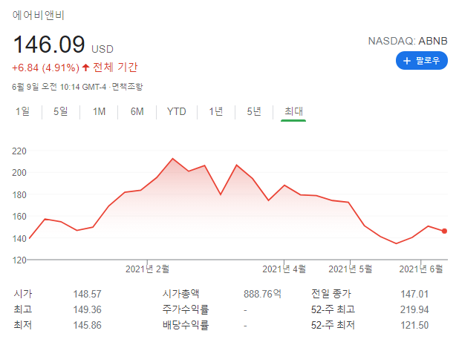Click the 2021년 5월 axis label

tap(350, 269)
